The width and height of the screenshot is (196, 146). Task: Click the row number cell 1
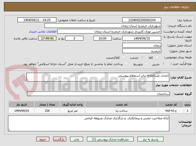(x=187, y=111)
